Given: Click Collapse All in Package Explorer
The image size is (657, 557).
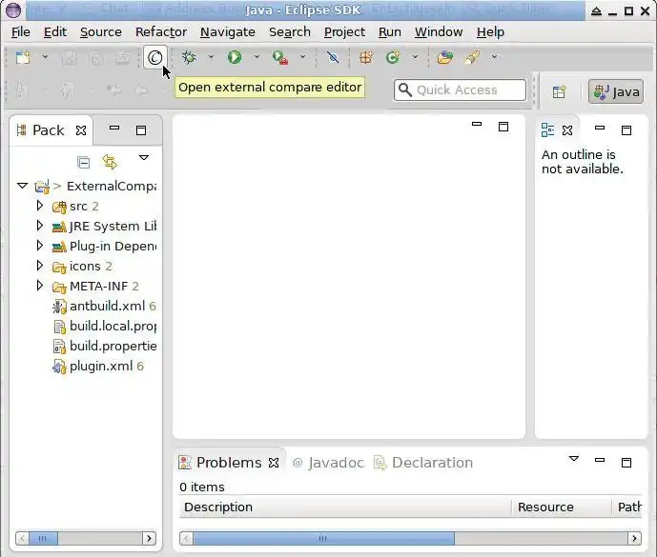Looking at the screenshot, I should [x=83, y=162].
